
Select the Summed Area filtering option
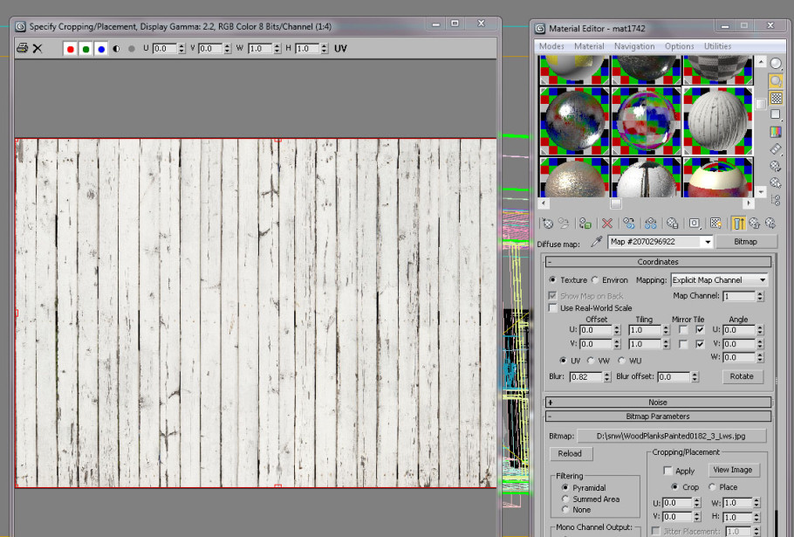tap(566, 499)
